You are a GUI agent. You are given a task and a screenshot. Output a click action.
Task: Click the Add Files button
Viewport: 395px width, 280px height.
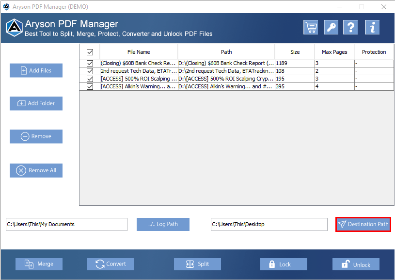click(x=36, y=70)
